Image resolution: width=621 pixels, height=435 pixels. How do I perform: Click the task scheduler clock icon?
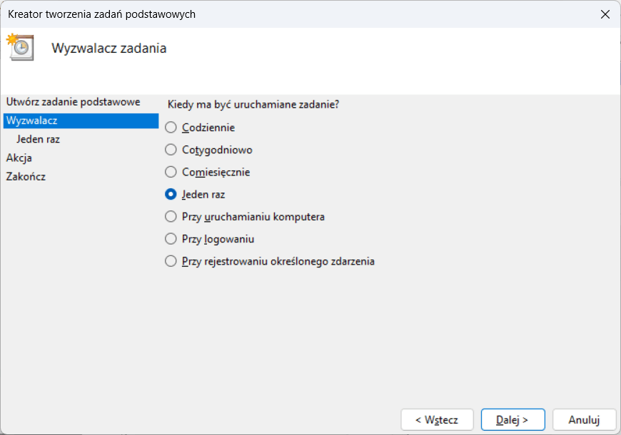click(x=20, y=46)
